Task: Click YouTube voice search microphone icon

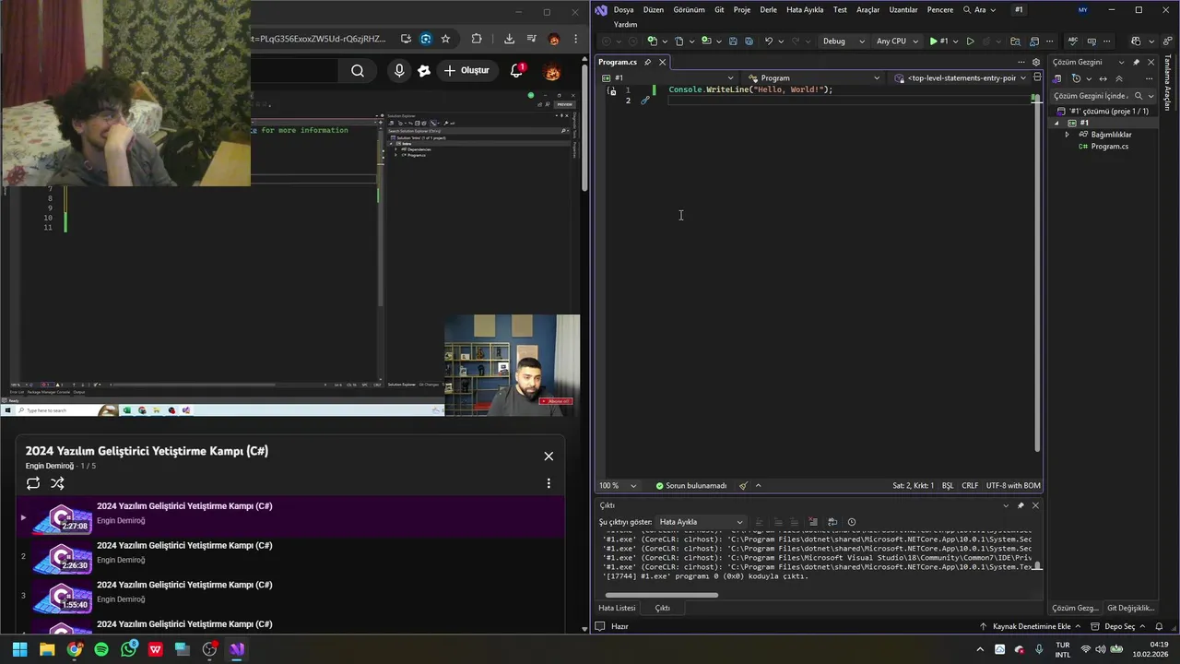Action: point(399,71)
